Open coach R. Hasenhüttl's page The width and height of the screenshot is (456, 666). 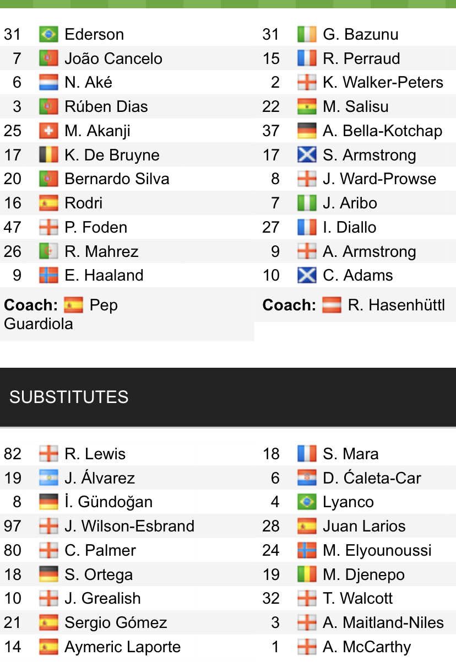396,305
